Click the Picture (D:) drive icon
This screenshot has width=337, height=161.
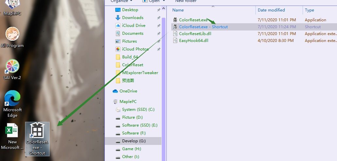tap(118, 117)
